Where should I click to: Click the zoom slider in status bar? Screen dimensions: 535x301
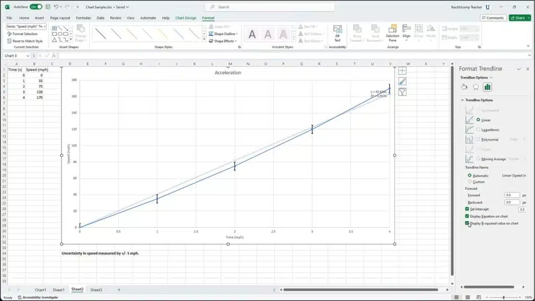(x=504, y=297)
